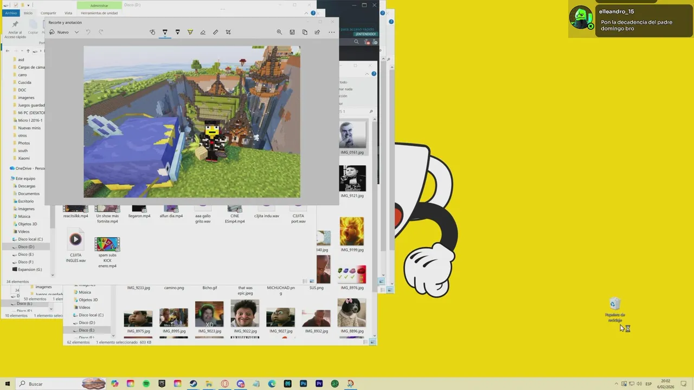The image size is (694, 390).
Task: Click the Windows Start button
Action: coord(8,383)
